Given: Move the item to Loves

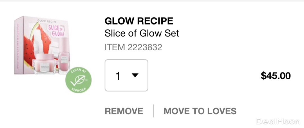Looking at the screenshot, I should click(200, 111).
